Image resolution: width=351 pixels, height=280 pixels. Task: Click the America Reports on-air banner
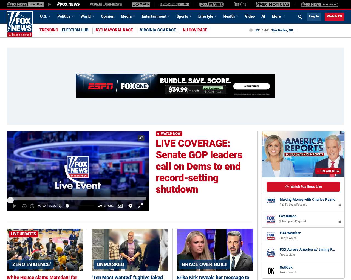303,154
